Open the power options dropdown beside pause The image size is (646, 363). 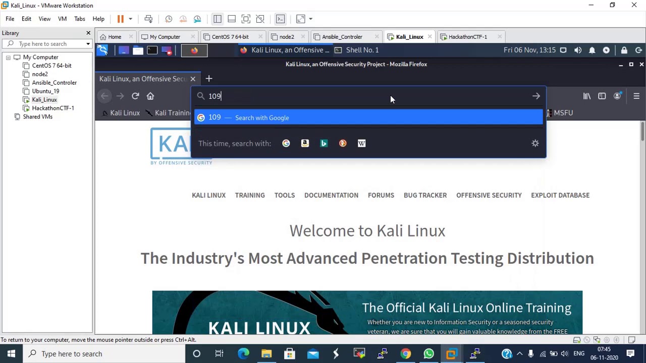pos(130,19)
